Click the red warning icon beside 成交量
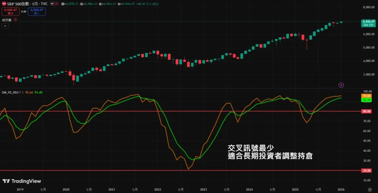 tap(16, 20)
